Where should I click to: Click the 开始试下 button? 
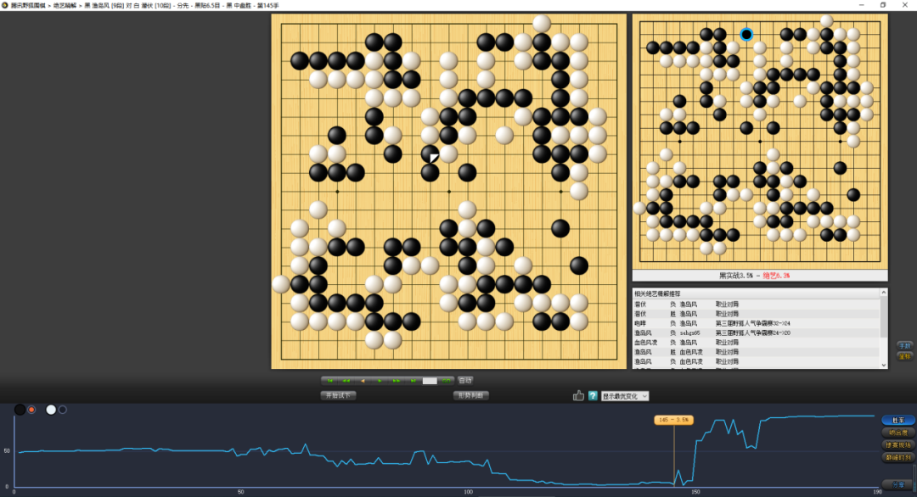(x=338, y=395)
